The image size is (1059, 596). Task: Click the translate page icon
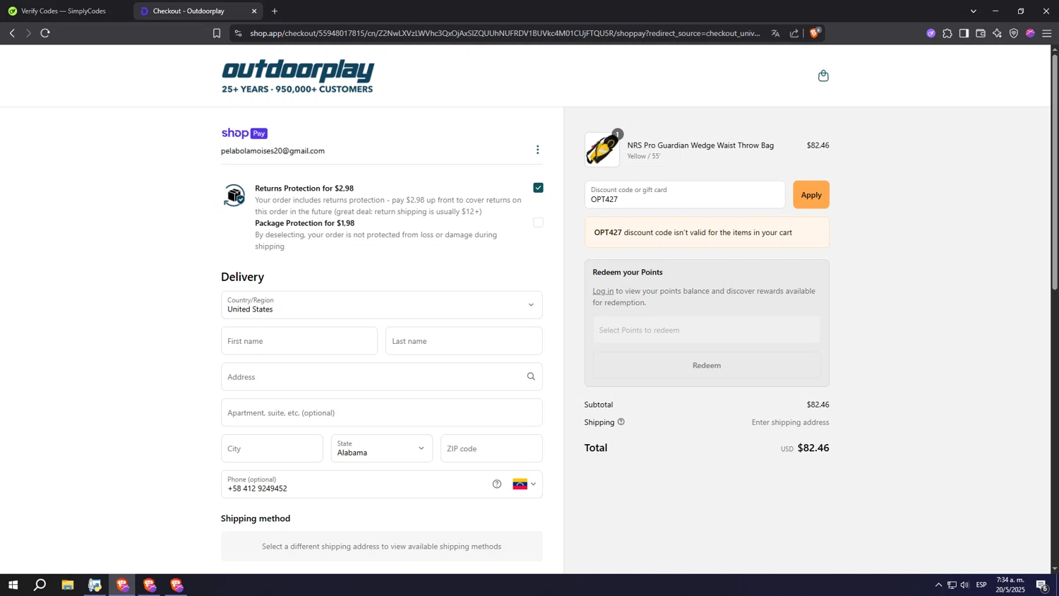(x=775, y=33)
